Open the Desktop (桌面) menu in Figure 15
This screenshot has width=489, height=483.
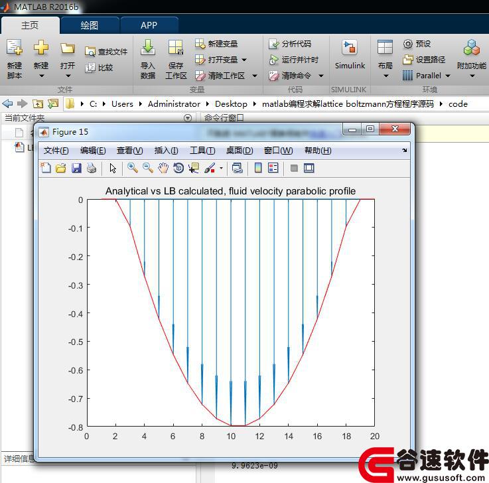[240, 151]
